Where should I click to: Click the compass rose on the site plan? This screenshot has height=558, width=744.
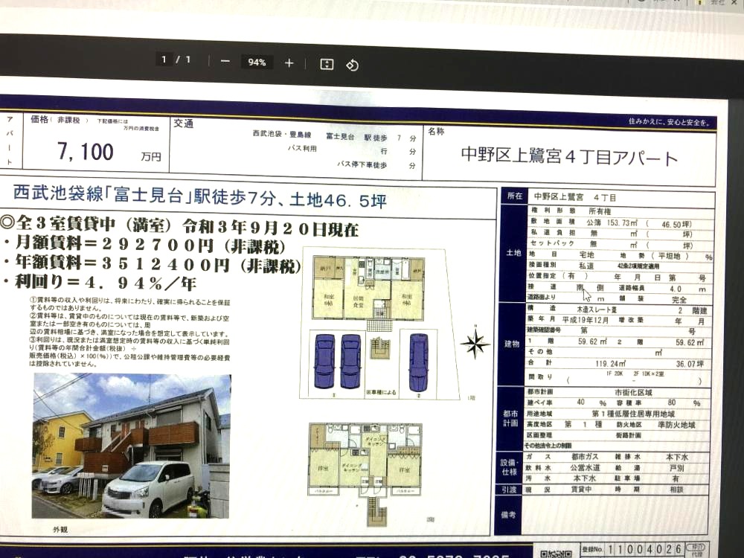pos(474,343)
